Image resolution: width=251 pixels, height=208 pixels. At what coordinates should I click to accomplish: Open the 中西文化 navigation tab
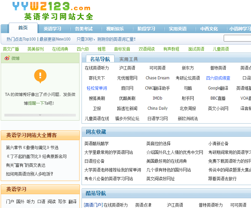[x=209, y=29]
